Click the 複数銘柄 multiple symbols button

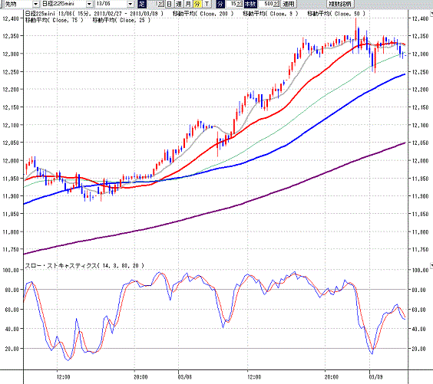pyautogui.click(x=341, y=4)
